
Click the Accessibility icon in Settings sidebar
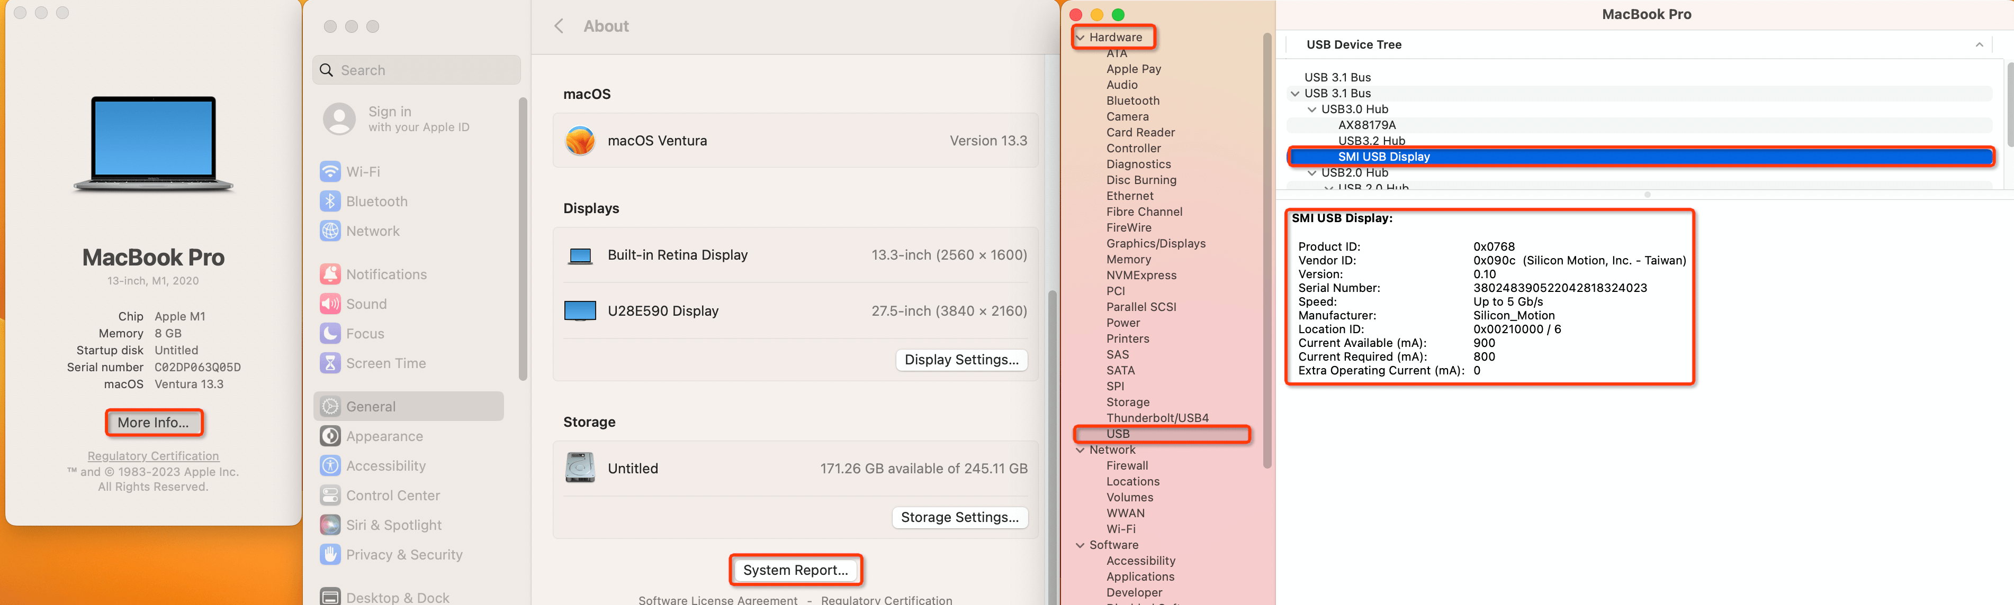click(330, 466)
